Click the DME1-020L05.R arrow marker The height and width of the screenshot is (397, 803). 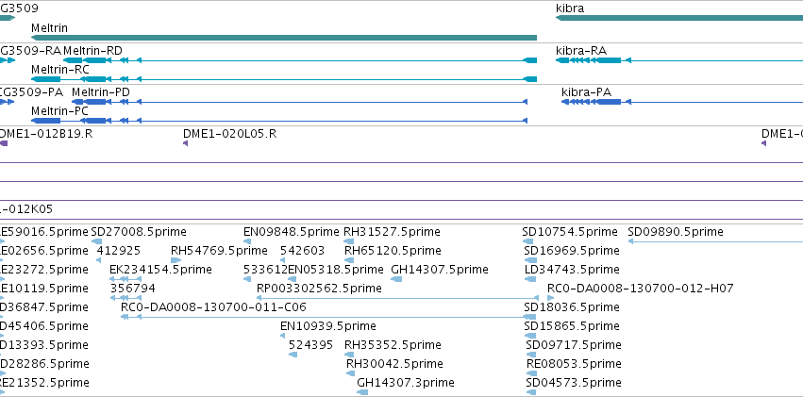coord(185,143)
